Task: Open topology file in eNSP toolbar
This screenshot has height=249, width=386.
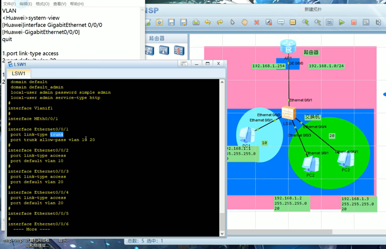Action: click(x=159, y=22)
